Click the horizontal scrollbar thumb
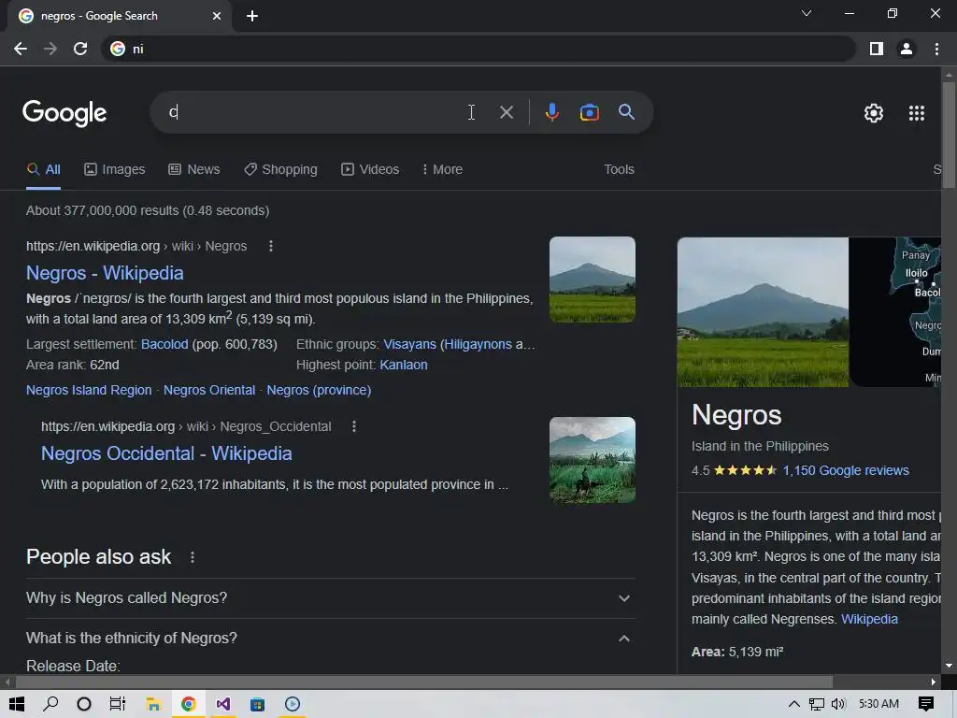The image size is (957, 718). point(424,682)
